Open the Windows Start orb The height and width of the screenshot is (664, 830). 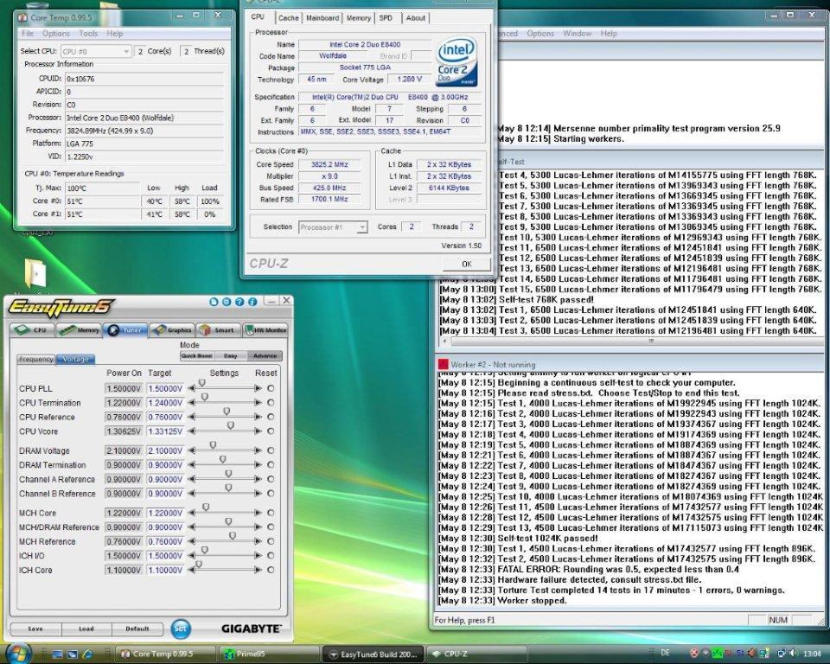[17, 654]
